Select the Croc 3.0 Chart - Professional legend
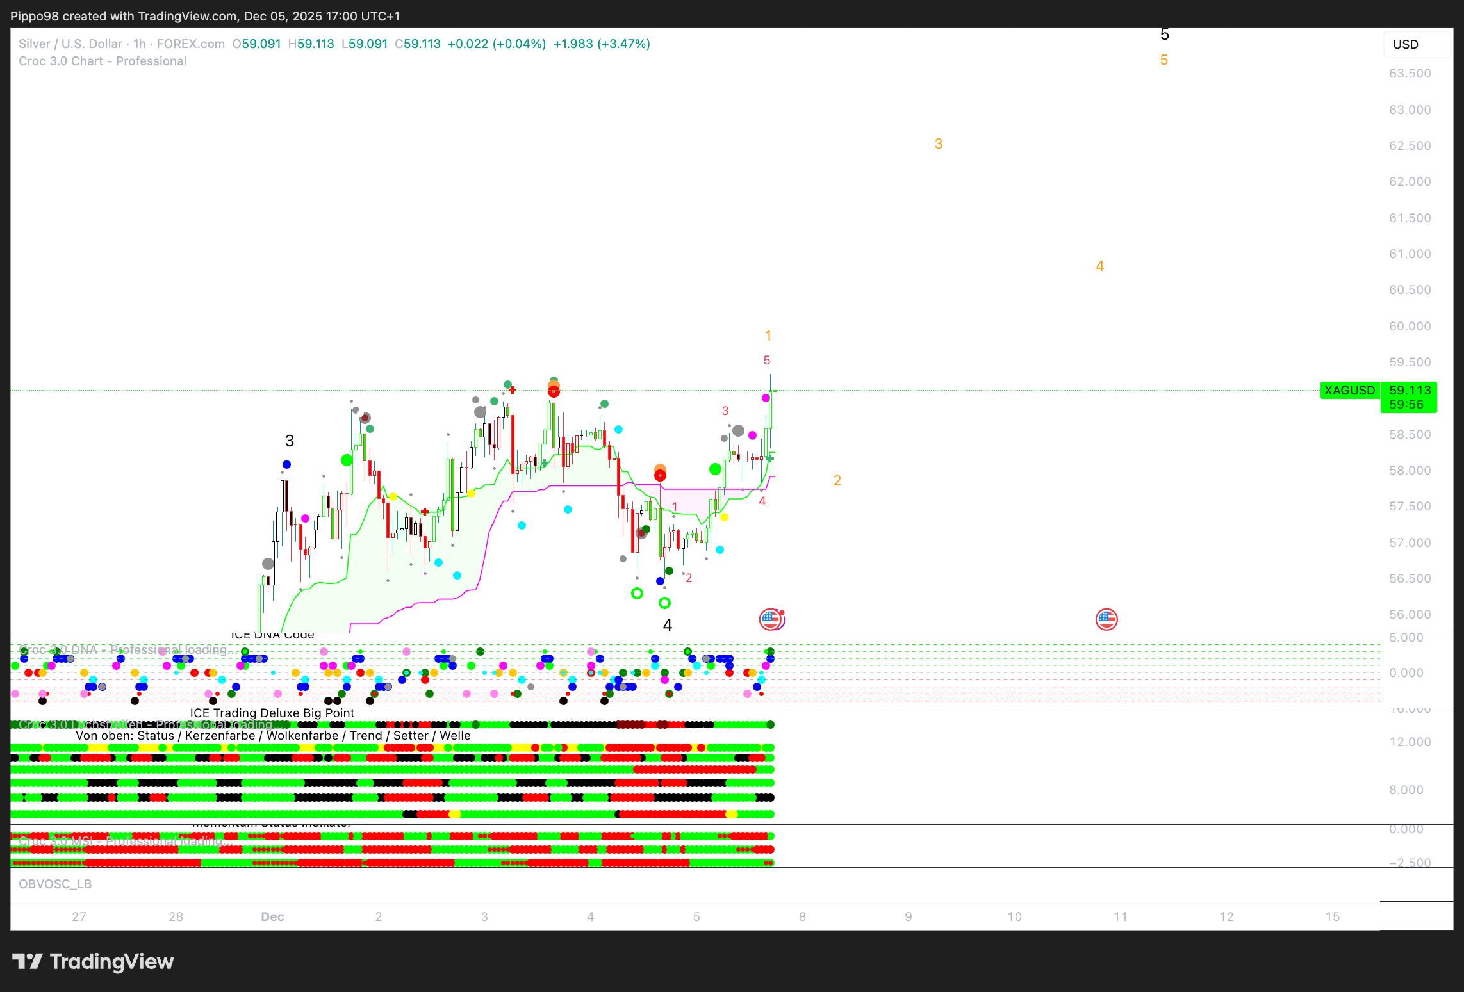Image resolution: width=1464 pixels, height=992 pixels. (103, 61)
